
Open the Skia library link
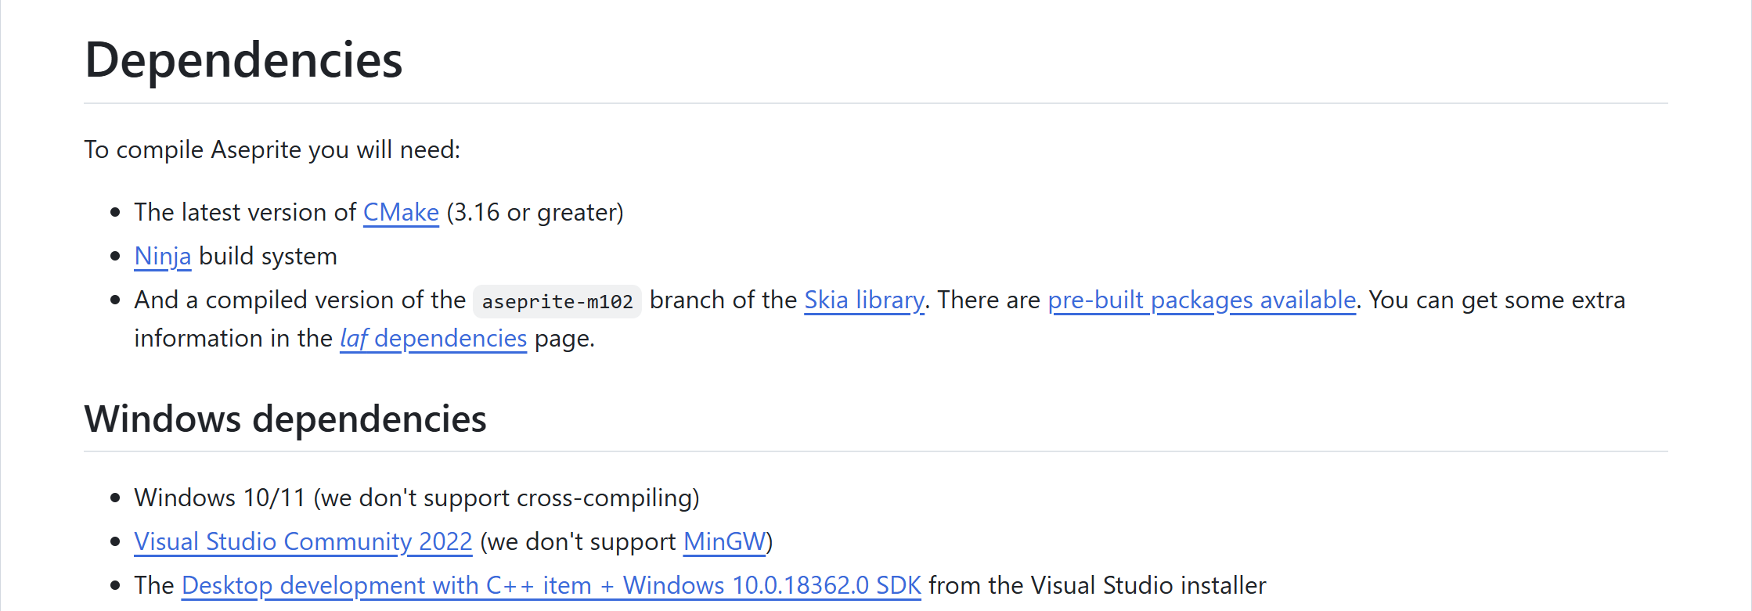[x=863, y=300]
